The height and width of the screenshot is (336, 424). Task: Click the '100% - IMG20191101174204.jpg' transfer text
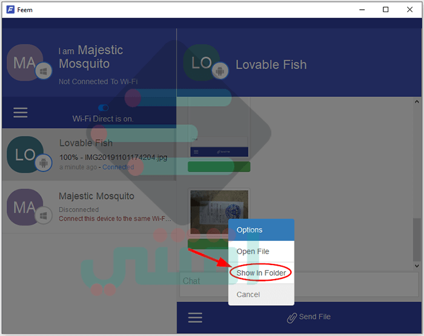pos(113,157)
